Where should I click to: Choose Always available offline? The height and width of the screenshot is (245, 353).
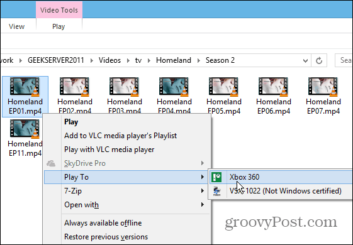click(x=127, y=223)
